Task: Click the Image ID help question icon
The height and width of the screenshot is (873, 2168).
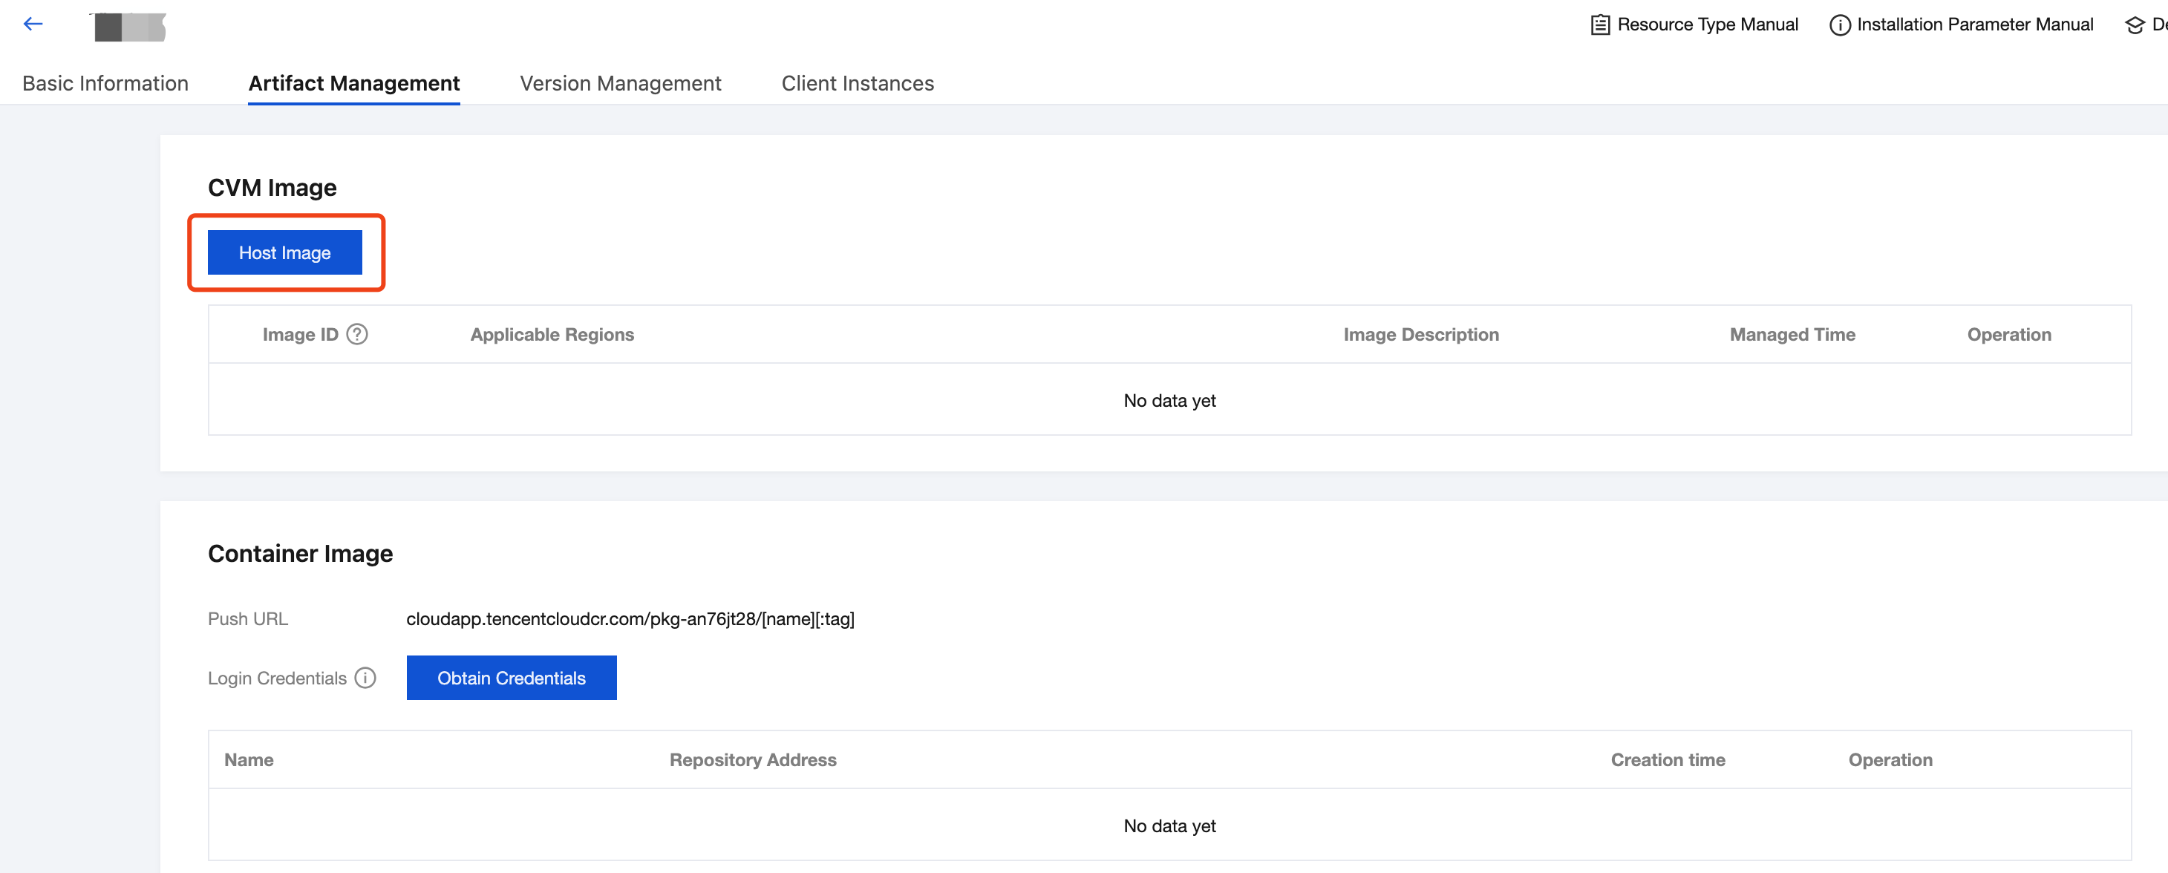Action: [x=357, y=334]
